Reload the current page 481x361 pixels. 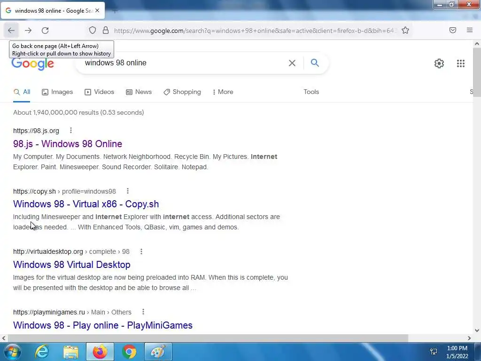click(x=45, y=31)
